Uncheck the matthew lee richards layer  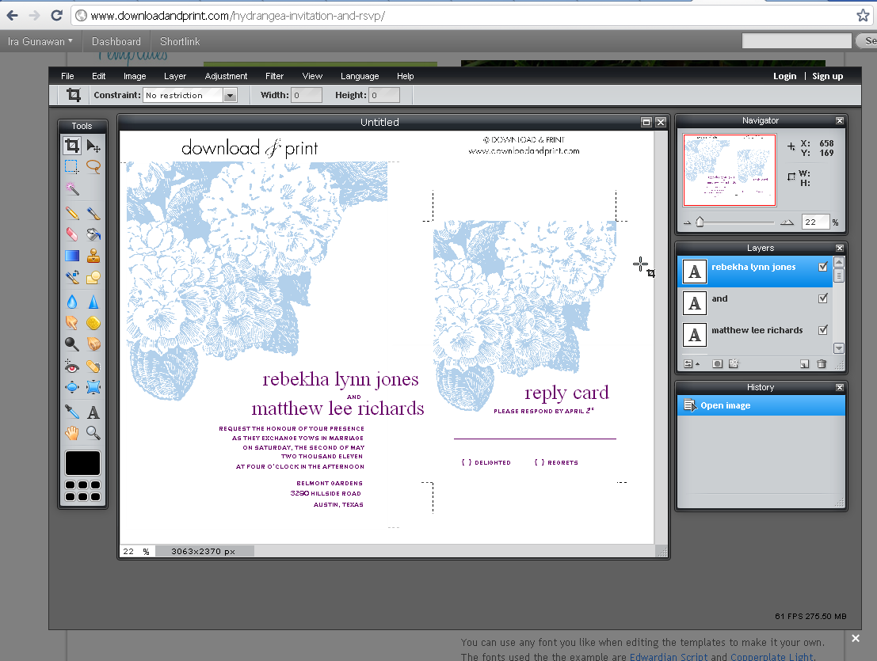pos(823,330)
